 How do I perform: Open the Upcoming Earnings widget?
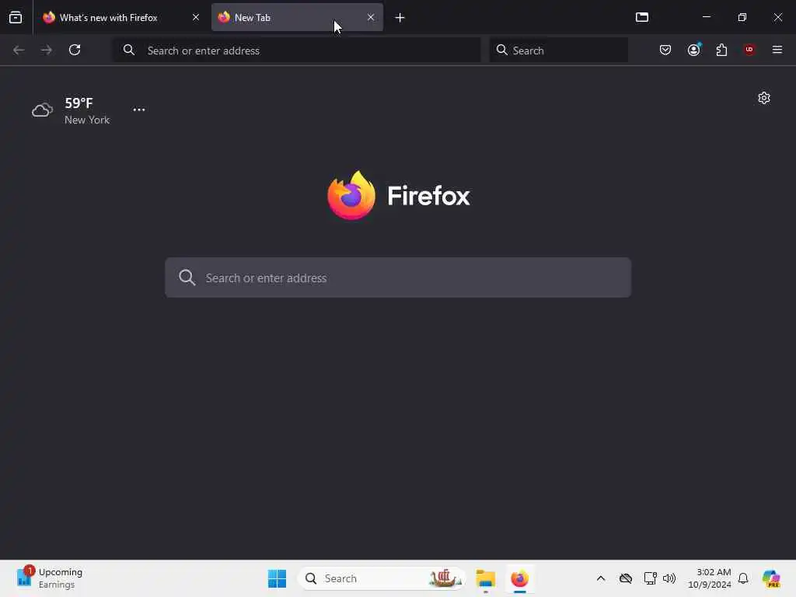(x=50, y=578)
